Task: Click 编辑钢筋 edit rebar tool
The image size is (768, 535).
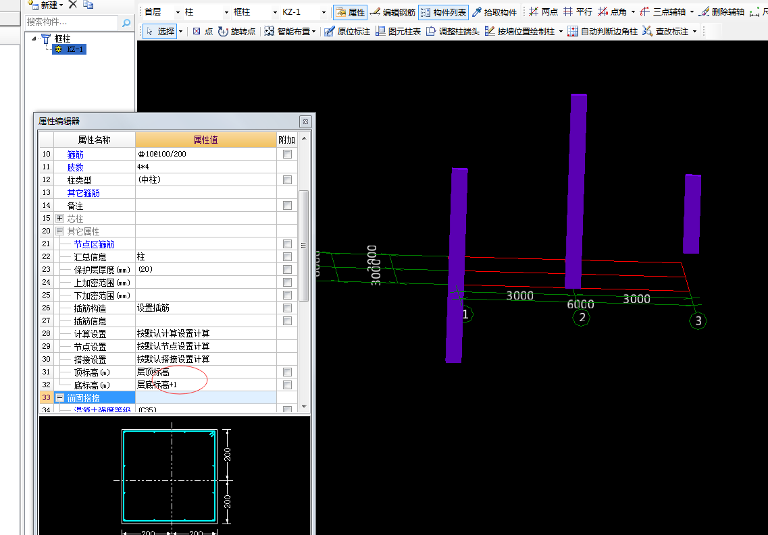Action: 393,12
